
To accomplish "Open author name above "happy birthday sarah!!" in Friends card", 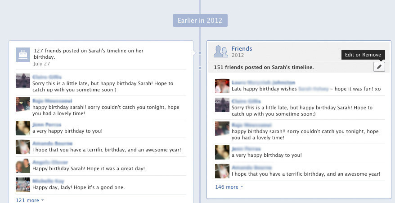I will (x=251, y=125).
